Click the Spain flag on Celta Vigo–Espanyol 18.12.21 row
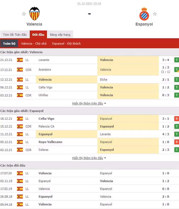The height and width of the screenshot is (209, 179). [20, 119]
